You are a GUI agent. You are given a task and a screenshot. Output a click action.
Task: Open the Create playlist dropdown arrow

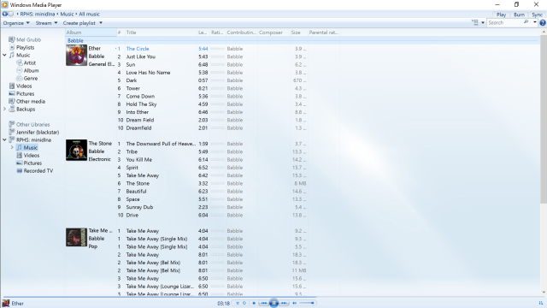click(101, 23)
